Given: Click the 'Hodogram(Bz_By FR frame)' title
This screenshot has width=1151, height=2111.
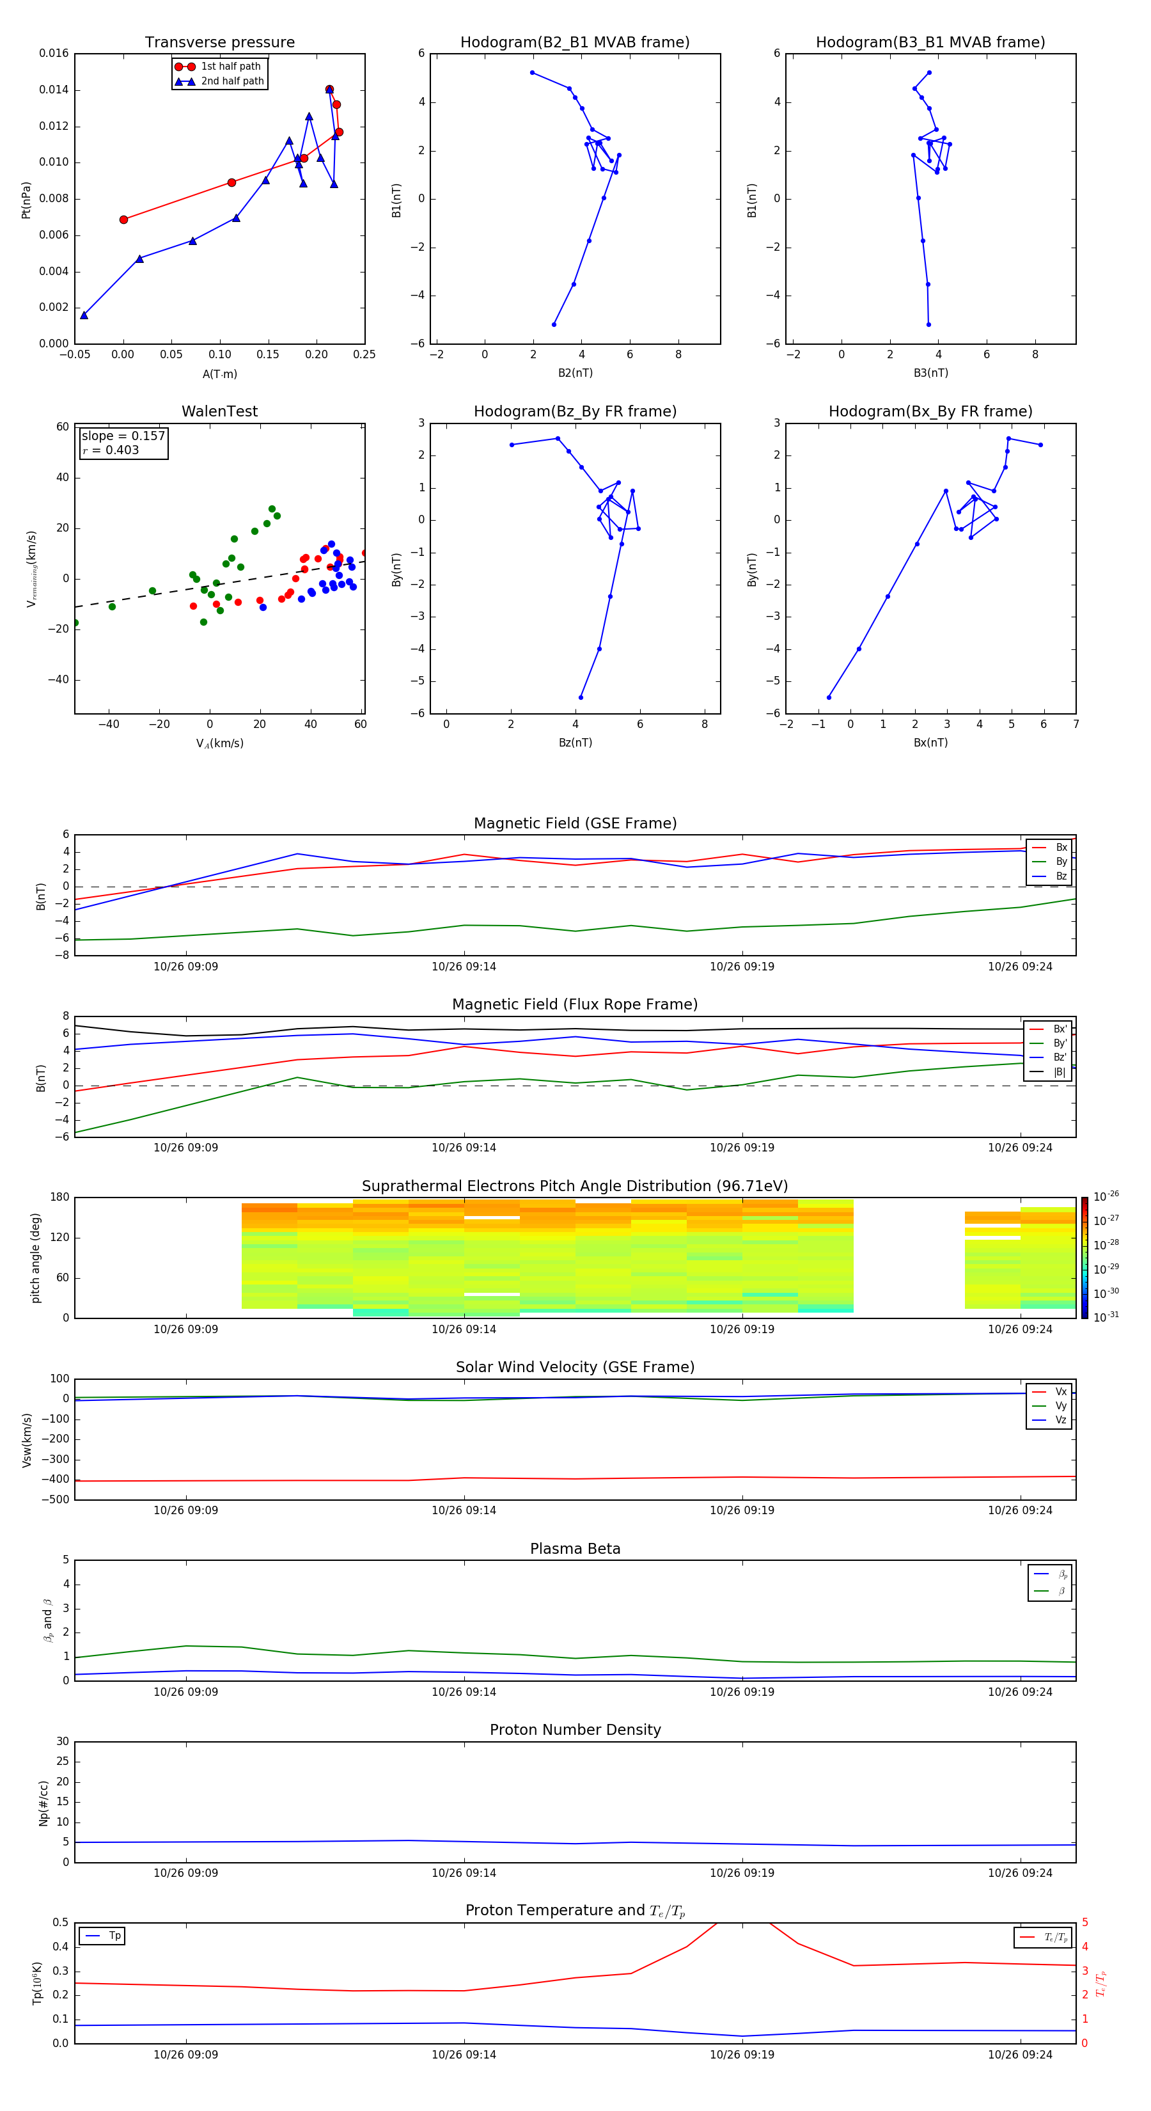Looking at the screenshot, I should point(575,411).
